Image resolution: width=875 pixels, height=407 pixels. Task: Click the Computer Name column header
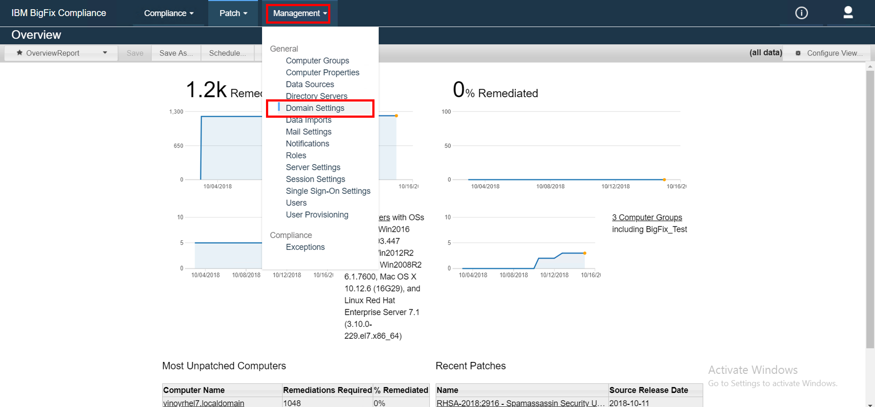coord(222,390)
